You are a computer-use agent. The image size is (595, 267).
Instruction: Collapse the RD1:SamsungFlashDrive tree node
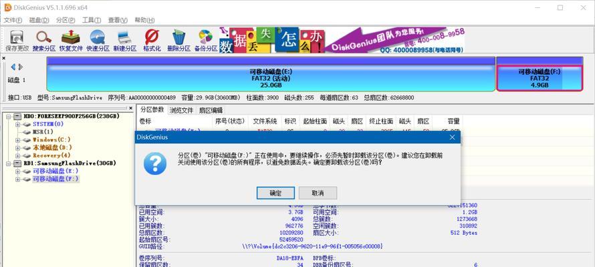point(9,164)
